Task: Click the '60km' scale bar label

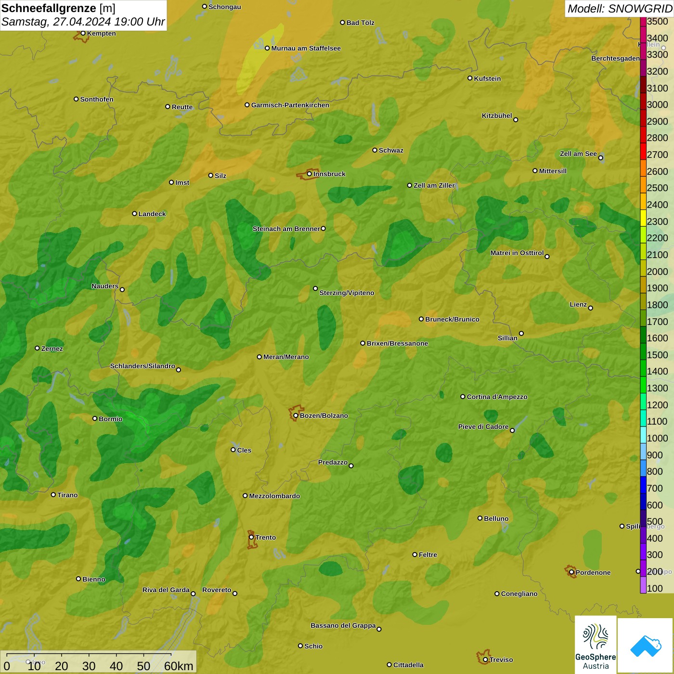Action: tap(179, 666)
